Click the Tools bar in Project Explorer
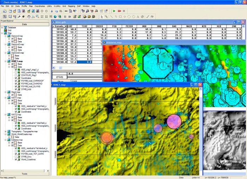The height and width of the screenshot is (179, 247). [25, 174]
